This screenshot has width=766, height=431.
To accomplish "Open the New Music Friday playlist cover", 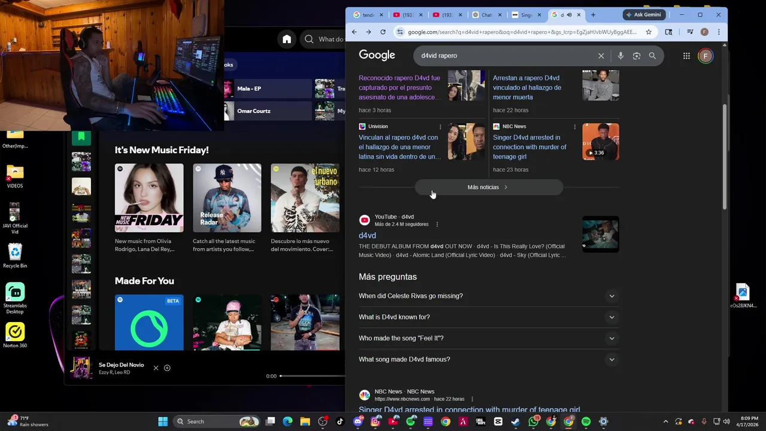I will (x=149, y=198).
